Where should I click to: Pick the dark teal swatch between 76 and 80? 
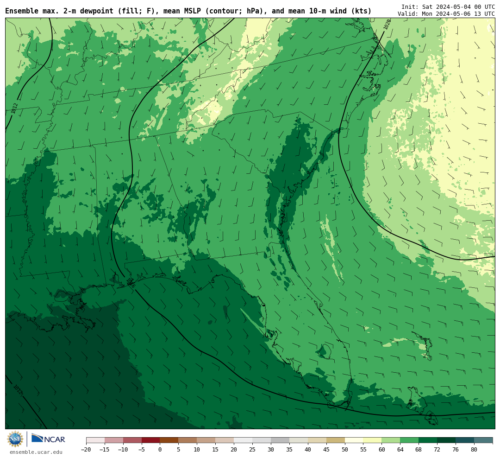click(465, 440)
